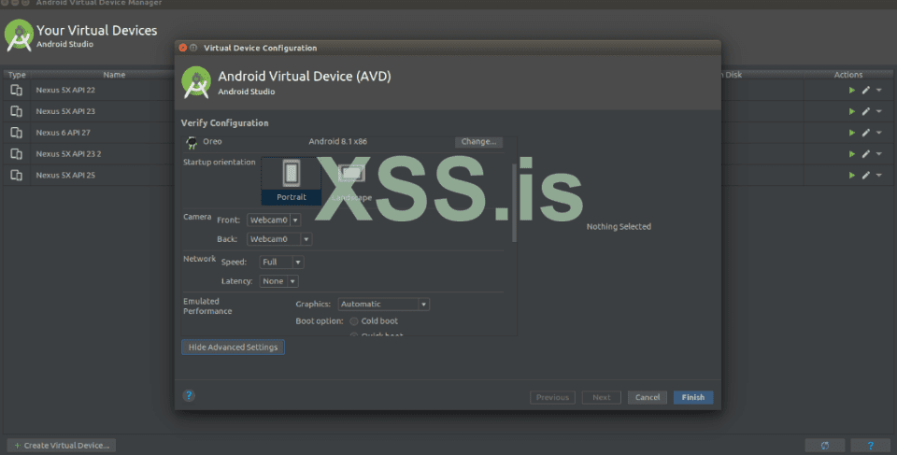Viewport: 897px width, 455px height.
Task: Edit the Nexus 5X API 23 2 device
Action: coord(866,154)
